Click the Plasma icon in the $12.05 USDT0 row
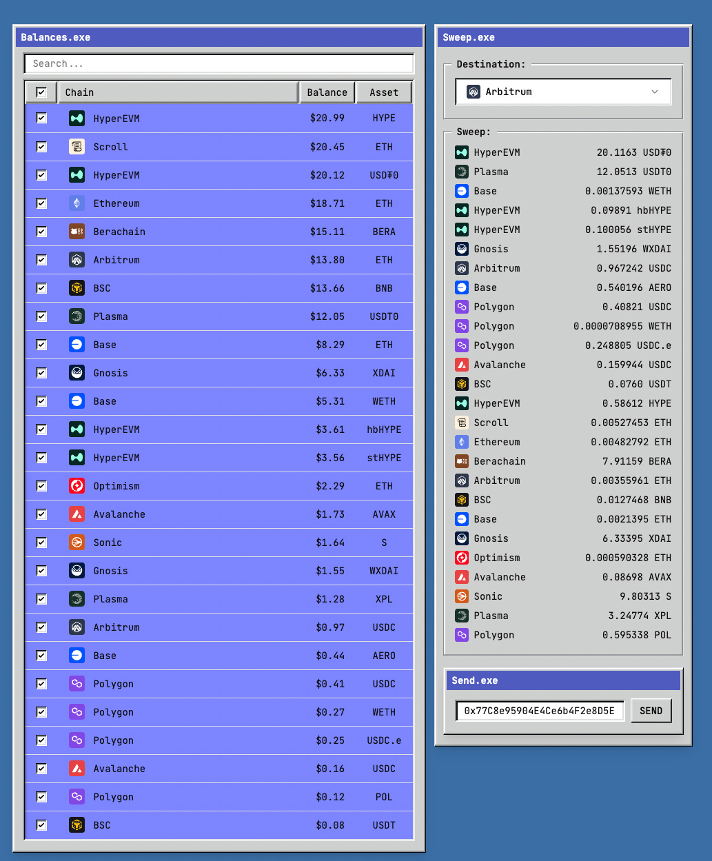This screenshot has height=861, width=712. click(x=77, y=316)
